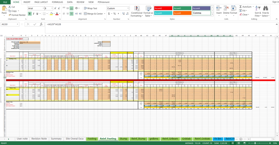Select the Format Painter brush
The width and height of the screenshot is (279, 145).
[10, 15]
